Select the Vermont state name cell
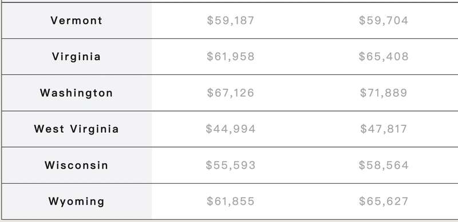Screen dimensions: 458x222 tap(77, 21)
